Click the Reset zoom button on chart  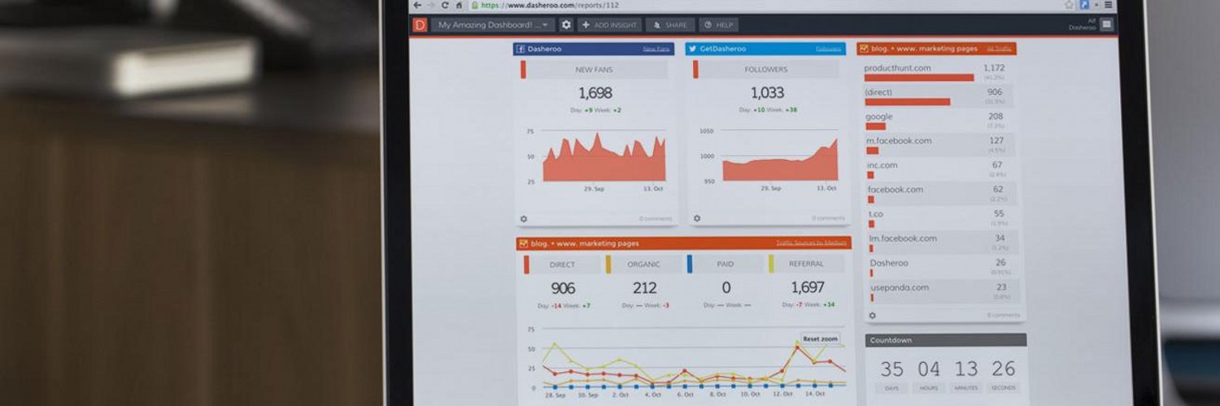820,339
